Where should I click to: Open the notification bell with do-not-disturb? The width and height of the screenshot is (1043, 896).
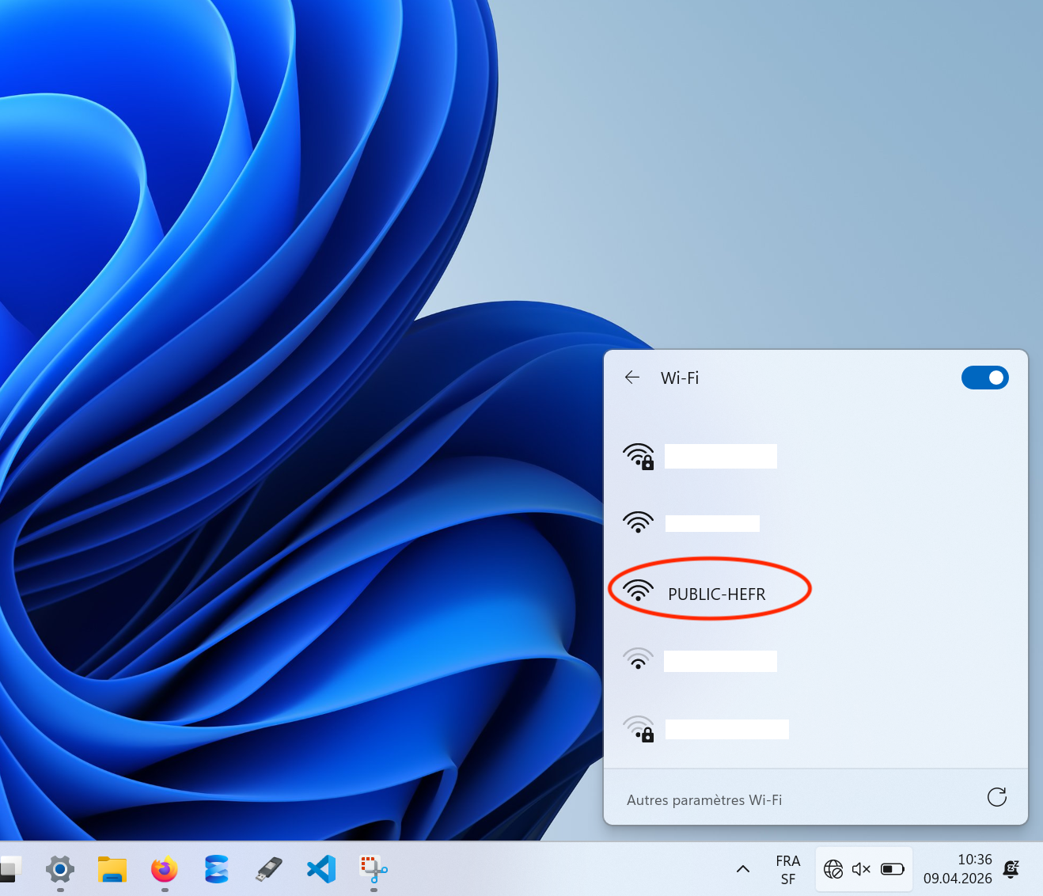point(1011,869)
